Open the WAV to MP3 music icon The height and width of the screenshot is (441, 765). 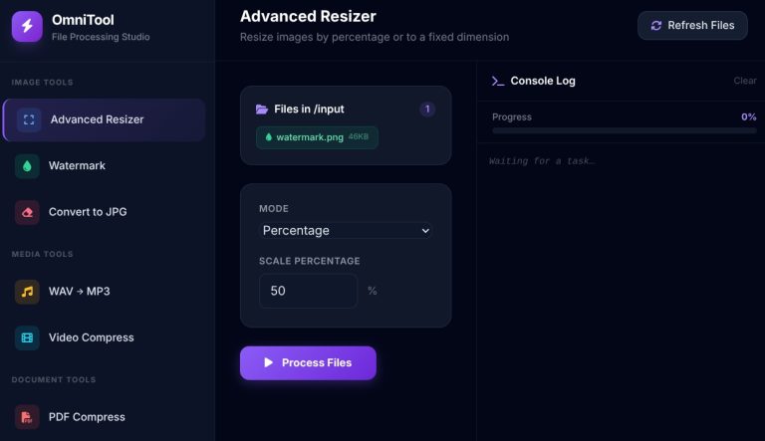[x=27, y=292]
